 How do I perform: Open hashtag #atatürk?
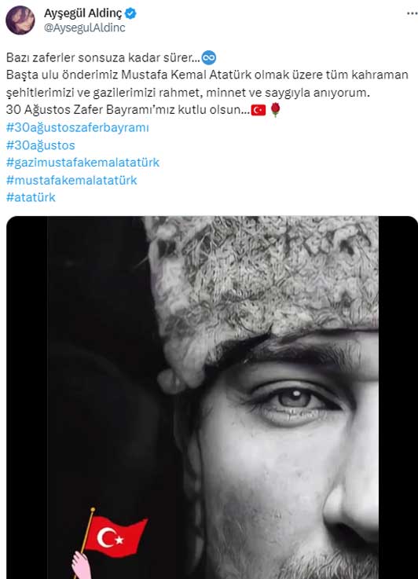31,197
